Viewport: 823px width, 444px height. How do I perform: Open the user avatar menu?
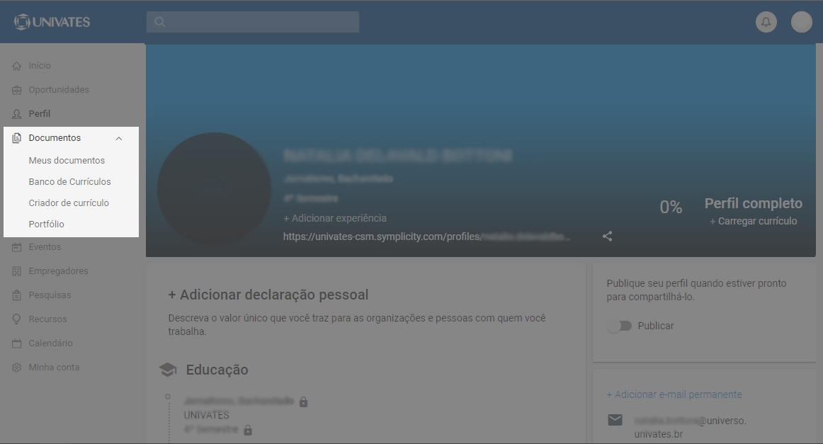pos(801,22)
